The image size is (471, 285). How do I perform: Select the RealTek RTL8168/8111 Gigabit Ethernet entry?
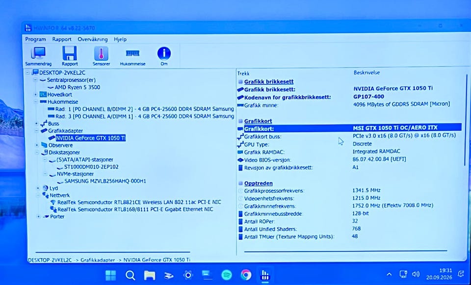point(135,209)
